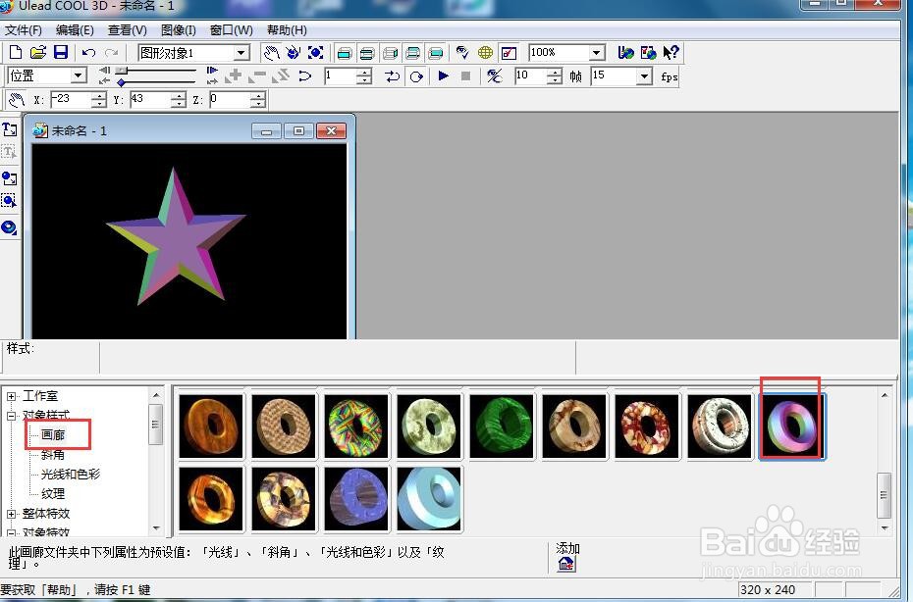
Task: Select the Resize Object tool
Action: 315,53
